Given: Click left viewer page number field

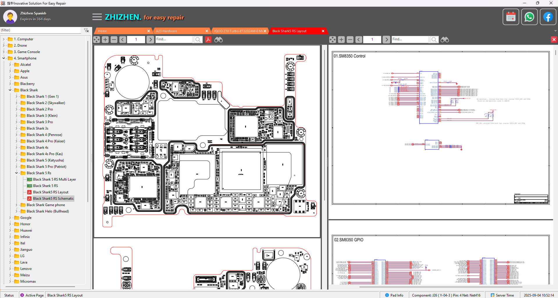Looking at the screenshot, I should tap(136, 39).
